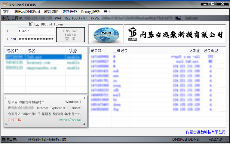Open the https://tool.lu/ link
This screenshot has height=144, width=230.
coord(70,120)
